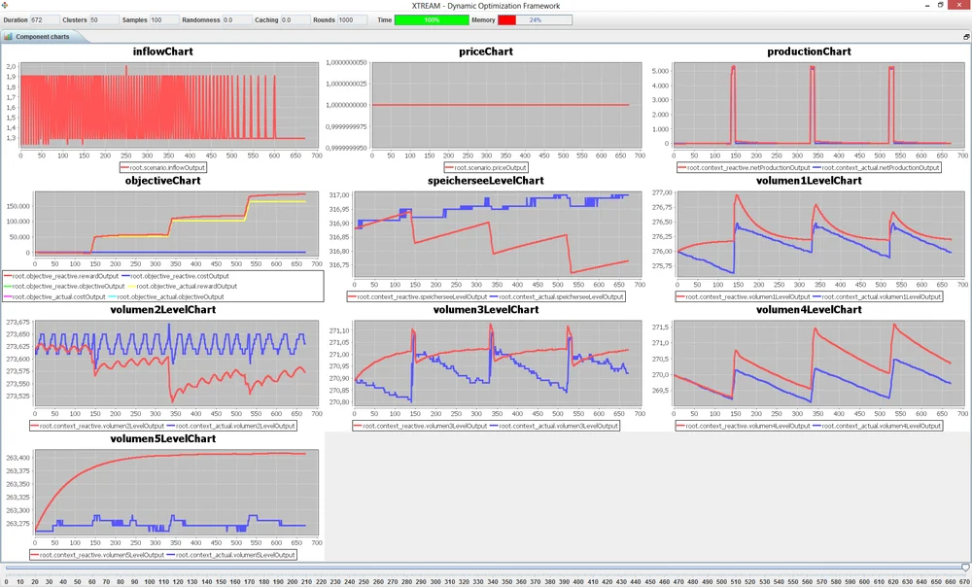Select the Component charts tab
Screen dimensions: 972x587
click(x=42, y=37)
